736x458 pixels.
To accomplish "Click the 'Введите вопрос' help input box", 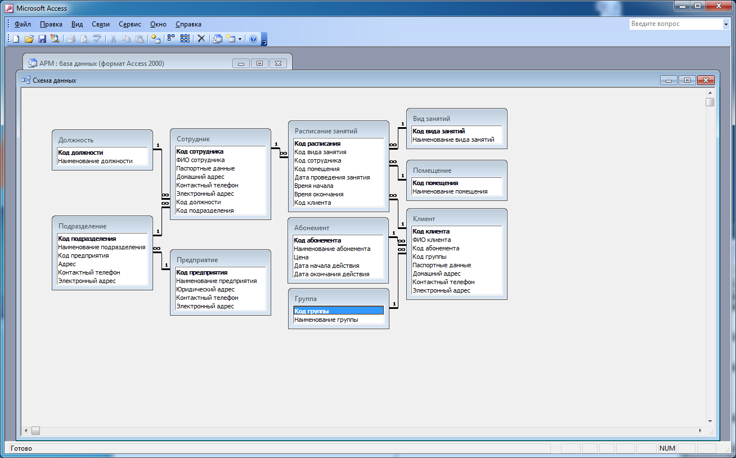I will (x=675, y=24).
